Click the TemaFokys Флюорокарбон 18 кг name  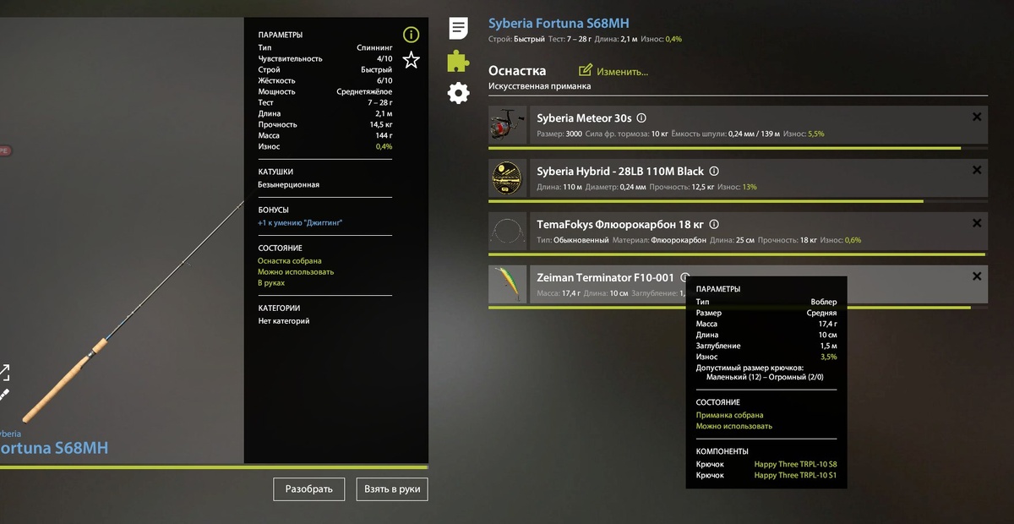coord(620,225)
